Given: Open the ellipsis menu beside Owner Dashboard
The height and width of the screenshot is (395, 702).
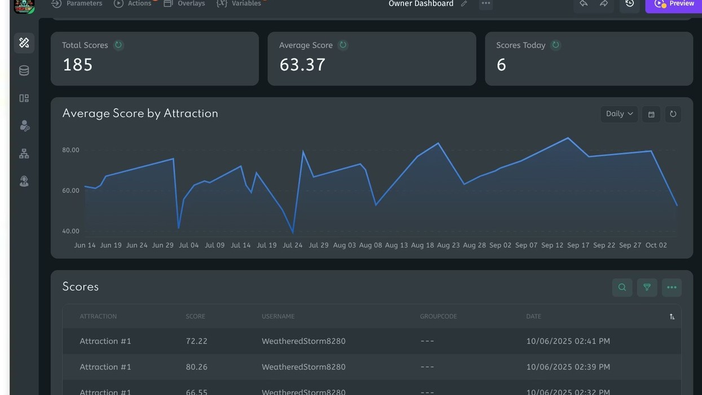Looking at the screenshot, I should tap(485, 3).
